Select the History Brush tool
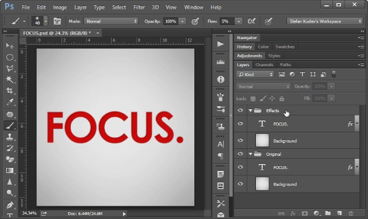The image size is (368, 219). [x=10, y=148]
